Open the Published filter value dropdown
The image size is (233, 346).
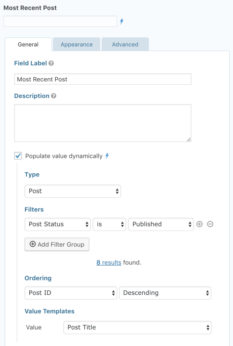pyautogui.click(x=161, y=224)
